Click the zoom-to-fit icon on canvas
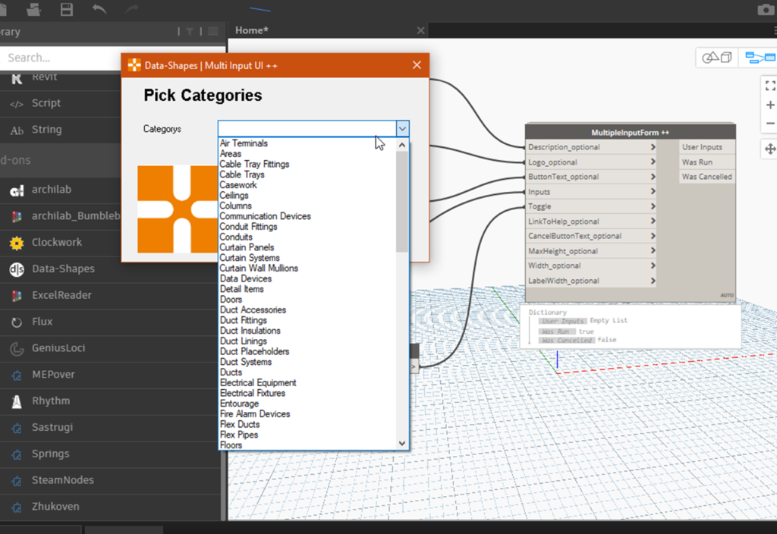This screenshot has width=777, height=534. pyautogui.click(x=770, y=86)
